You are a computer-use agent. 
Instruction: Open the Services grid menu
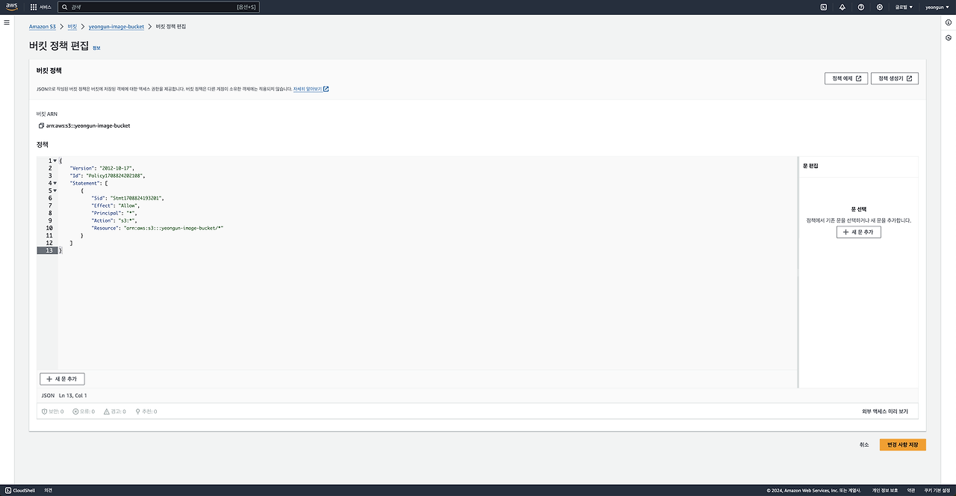[41, 7]
